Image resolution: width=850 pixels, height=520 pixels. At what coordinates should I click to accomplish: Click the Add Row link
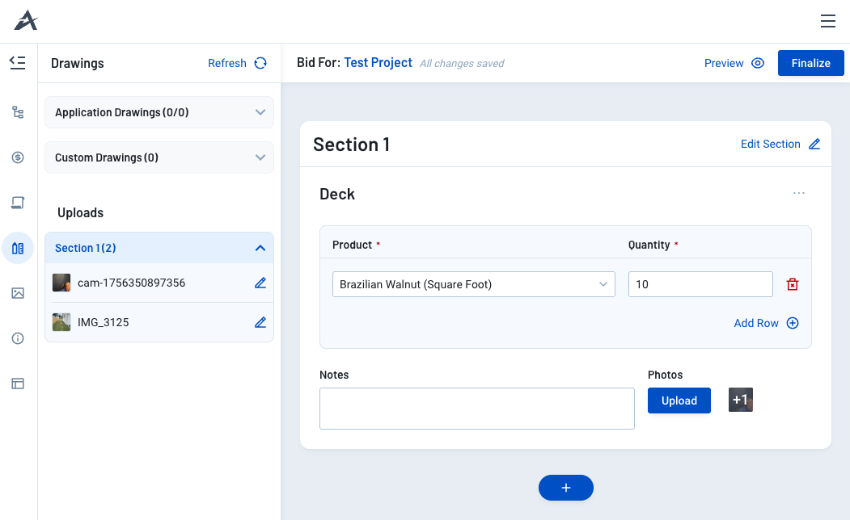(x=755, y=323)
